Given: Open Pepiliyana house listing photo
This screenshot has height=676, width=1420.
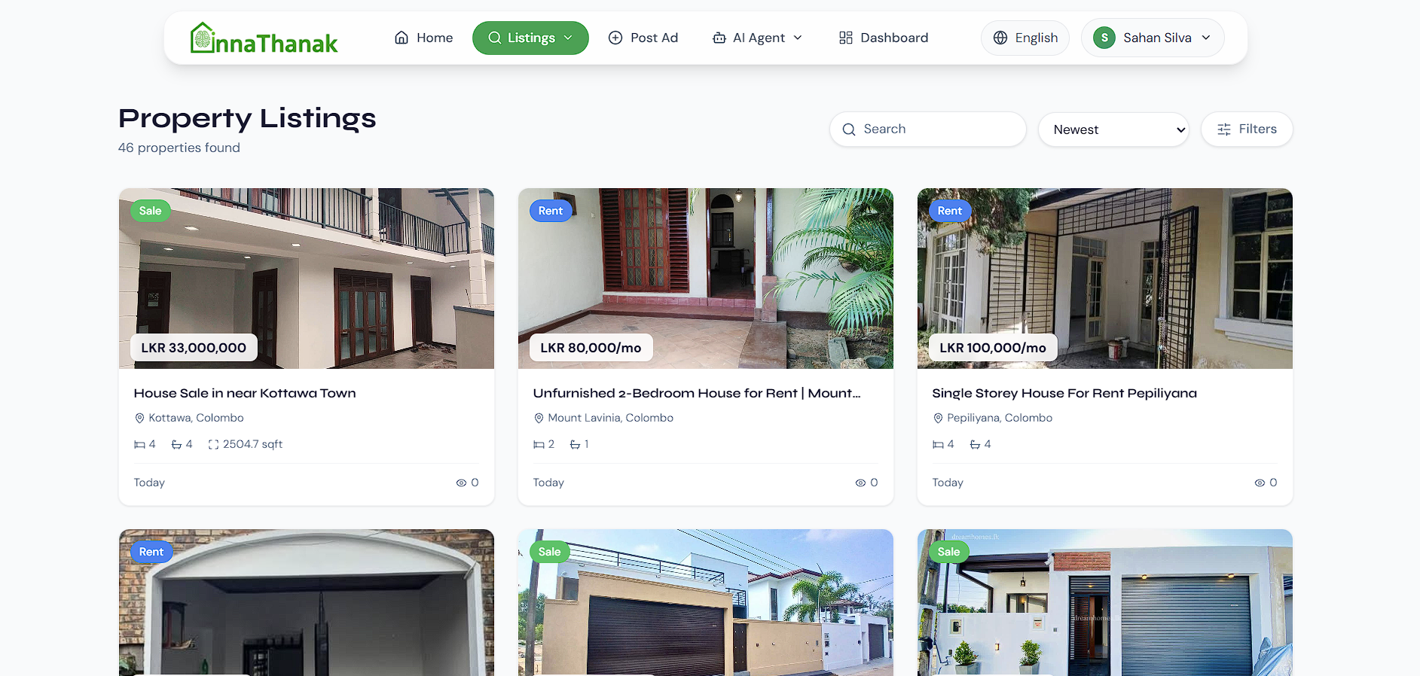Looking at the screenshot, I should point(1105,279).
